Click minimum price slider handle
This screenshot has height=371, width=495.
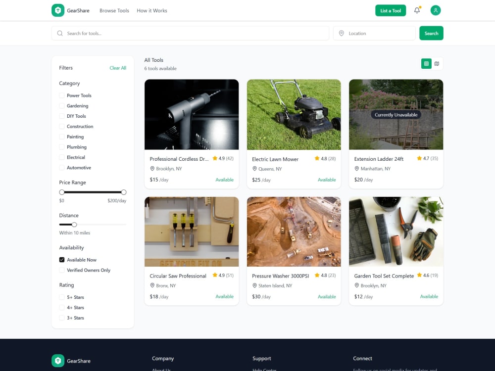(62, 192)
